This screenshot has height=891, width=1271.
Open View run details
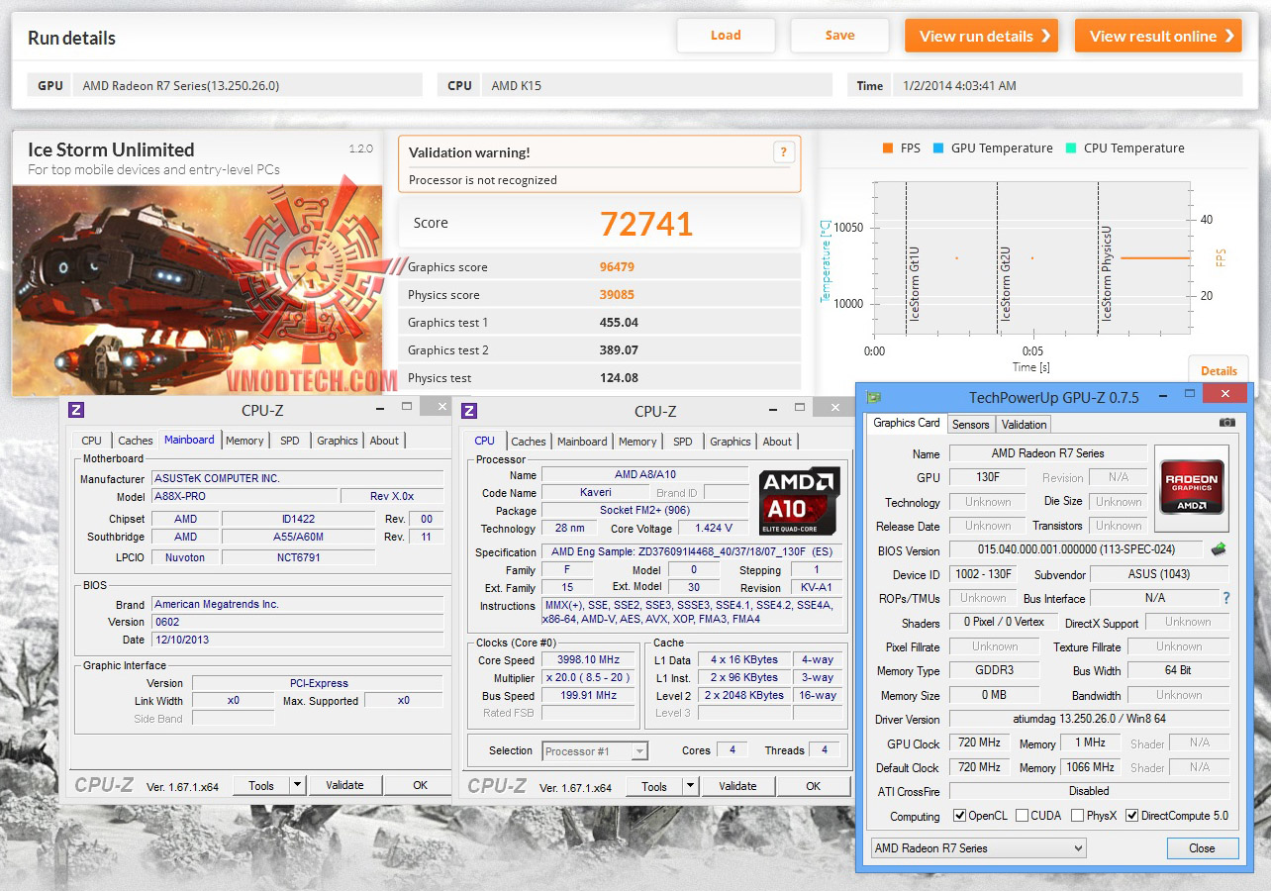tap(981, 36)
